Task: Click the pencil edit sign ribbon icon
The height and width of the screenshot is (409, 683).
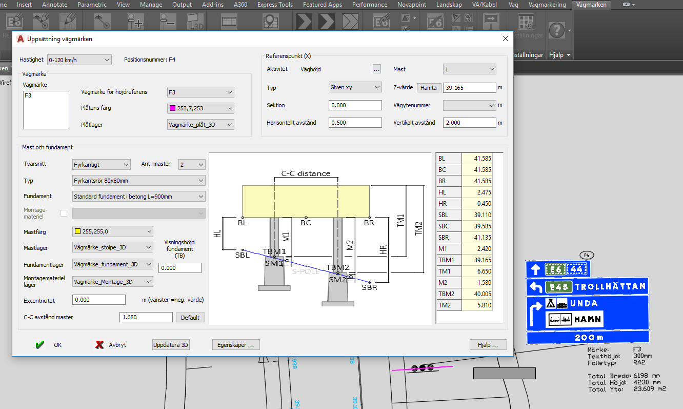Action: point(68,22)
